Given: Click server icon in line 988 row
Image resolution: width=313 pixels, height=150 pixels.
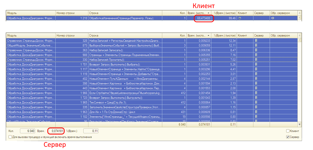Looking at the screenshot, I should [x=256, y=55].
